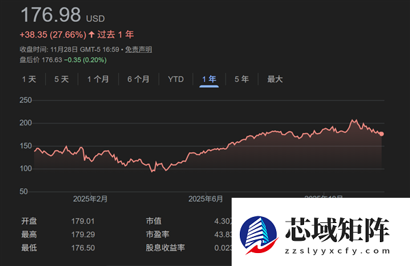Click the 100 y-axis label
This screenshot has height=266, width=410.
(26, 168)
